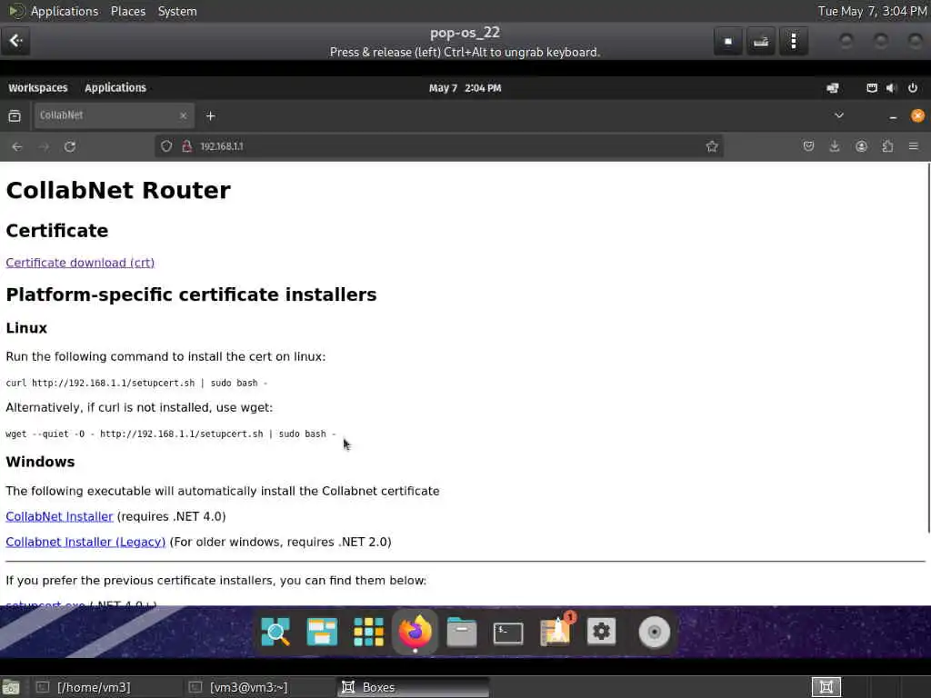The width and height of the screenshot is (931, 698).
Task: Open host System menu
Action: pyautogui.click(x=177, y=11)
